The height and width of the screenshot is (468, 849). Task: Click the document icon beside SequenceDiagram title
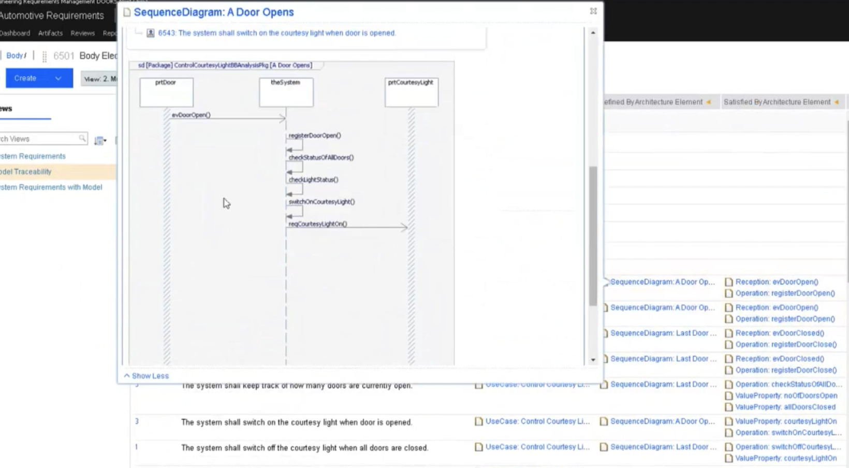pyautogui.click(x=127, y=12)
